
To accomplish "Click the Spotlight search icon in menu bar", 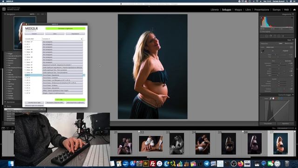I will click(287, 1).
